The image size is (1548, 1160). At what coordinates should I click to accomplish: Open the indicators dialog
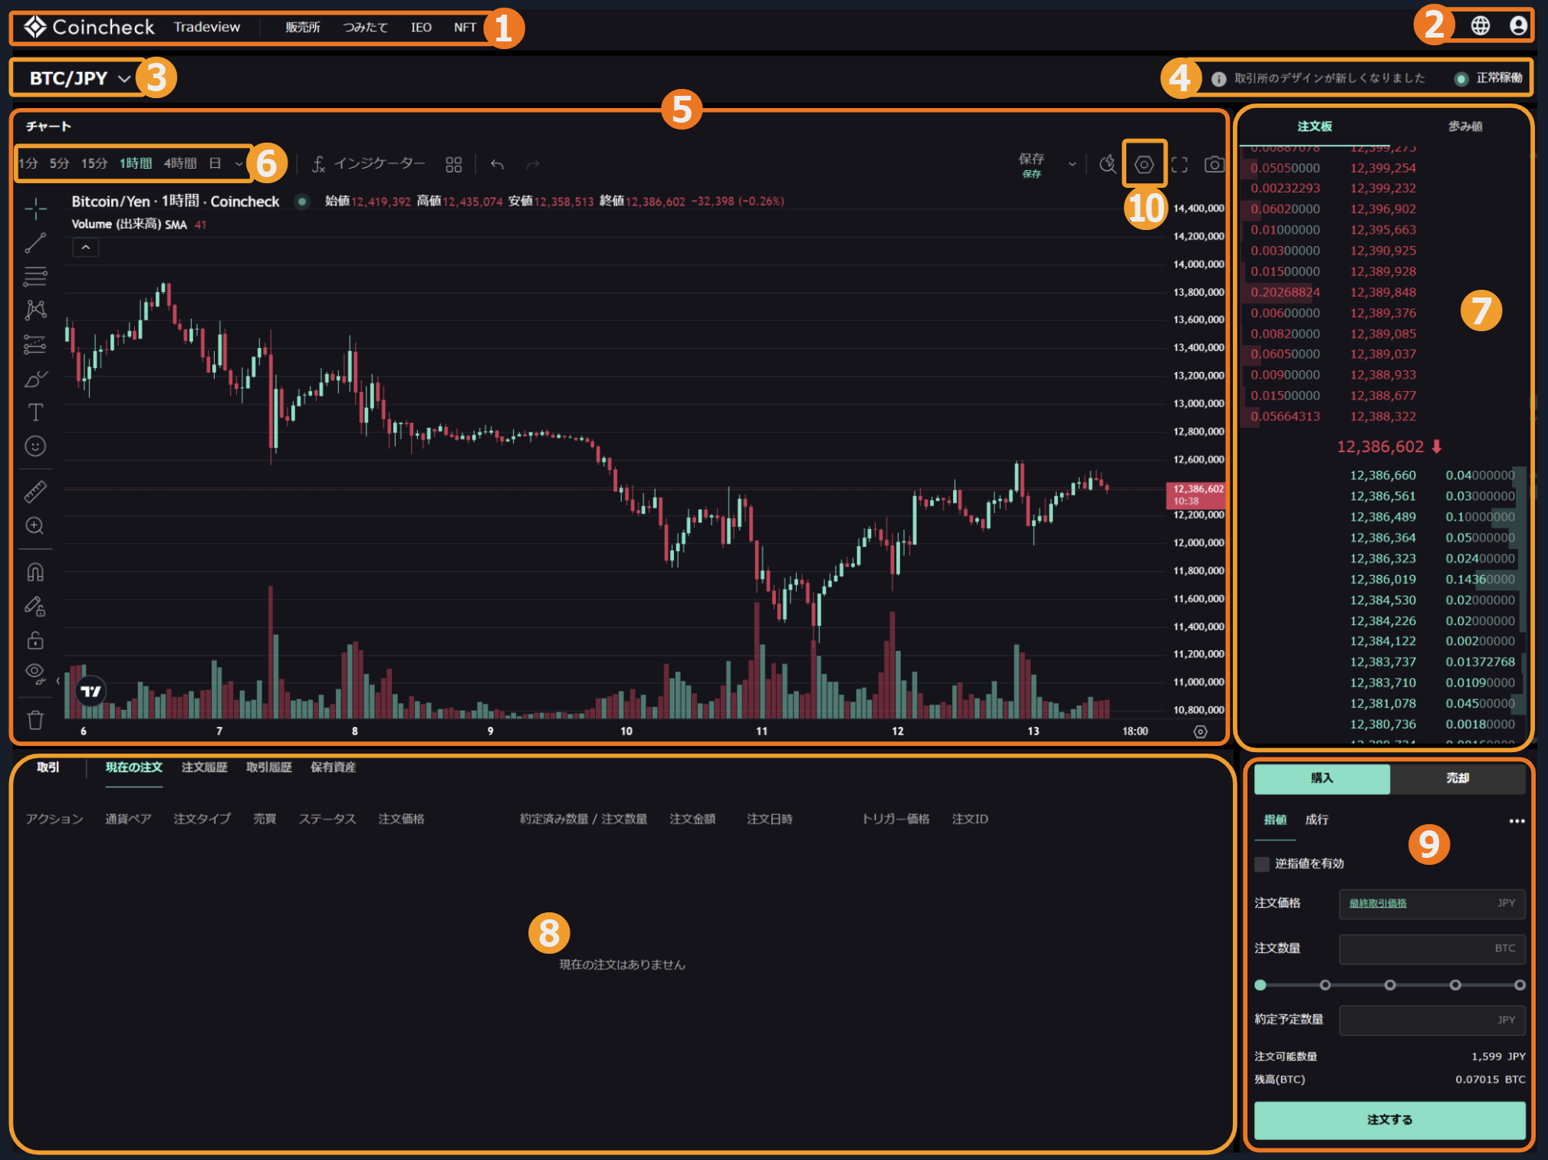(368, 163)
